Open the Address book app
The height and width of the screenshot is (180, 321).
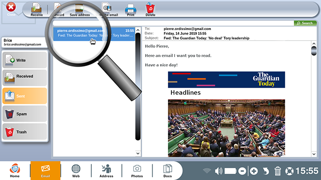(x=106, y=171)
